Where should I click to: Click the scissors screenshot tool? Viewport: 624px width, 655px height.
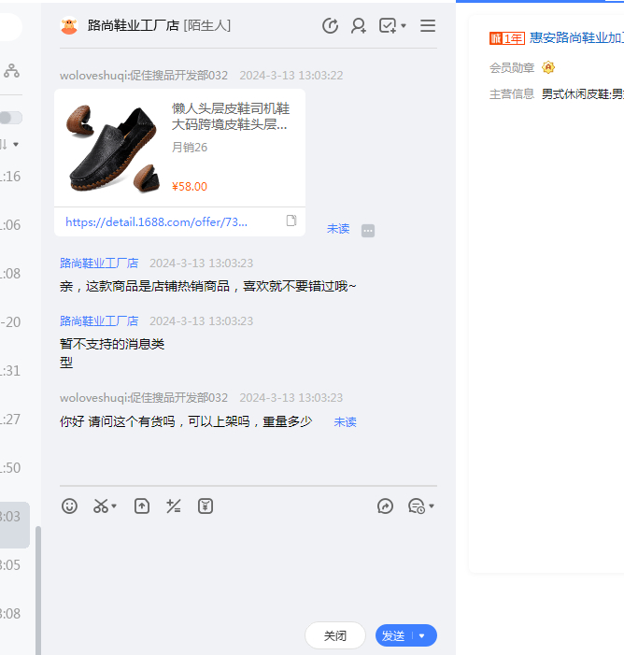click(x=101, y=506)
